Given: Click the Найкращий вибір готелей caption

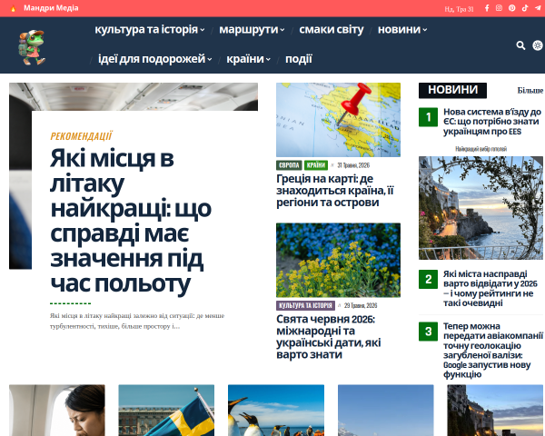Looking at the screenshot, I should (x=481, y=149).
